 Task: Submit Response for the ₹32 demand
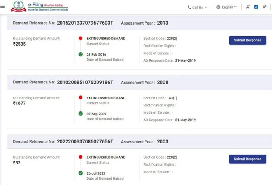tap(247, 159)
